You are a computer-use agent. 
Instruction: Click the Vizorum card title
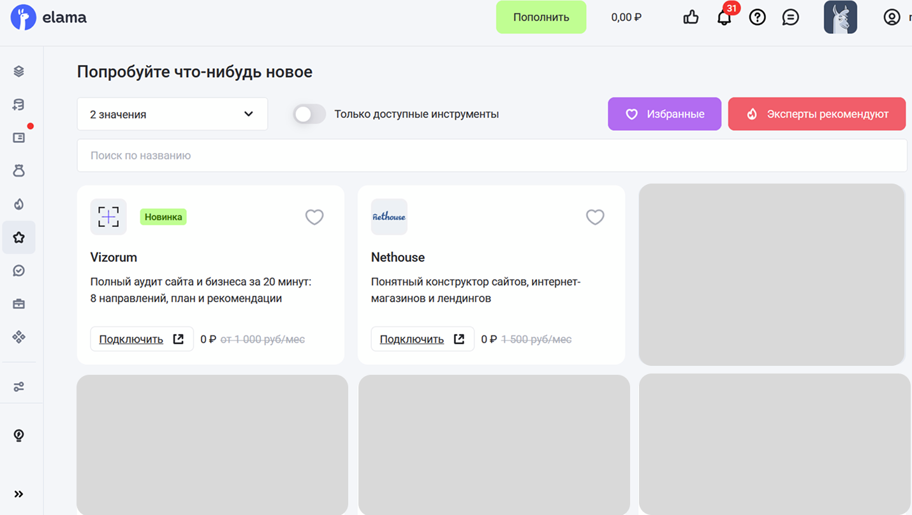click(x=114, y=257)
